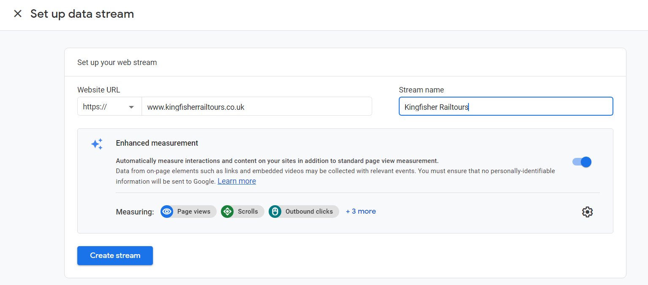
Task: Click the Page views eye icon
Action: (167, 212)
